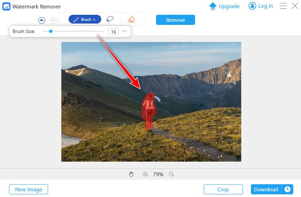Open the Brush tool dropdown
This screenshot has width=301, height=197.
[x=85, y=20]
